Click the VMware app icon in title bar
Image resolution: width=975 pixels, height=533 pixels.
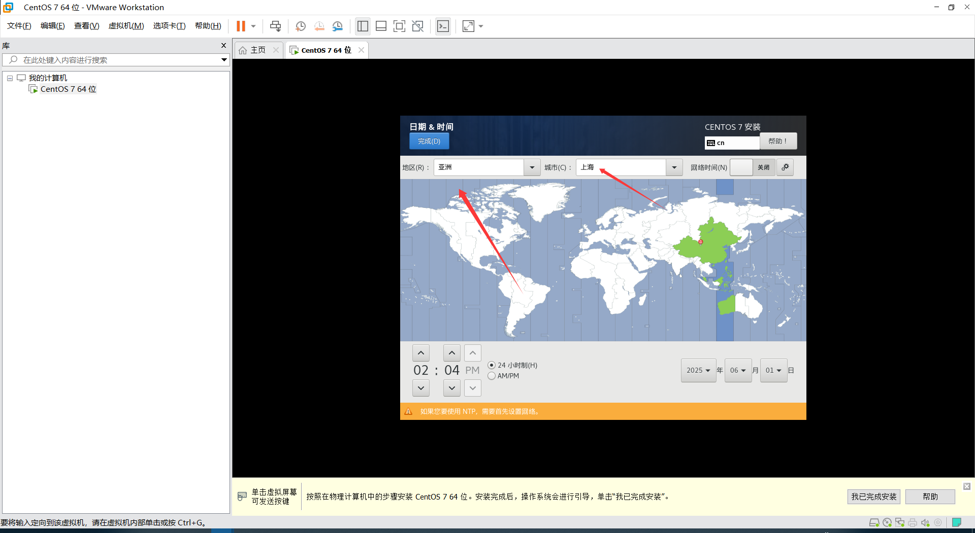pyautogui.click(x=8, y=7)
